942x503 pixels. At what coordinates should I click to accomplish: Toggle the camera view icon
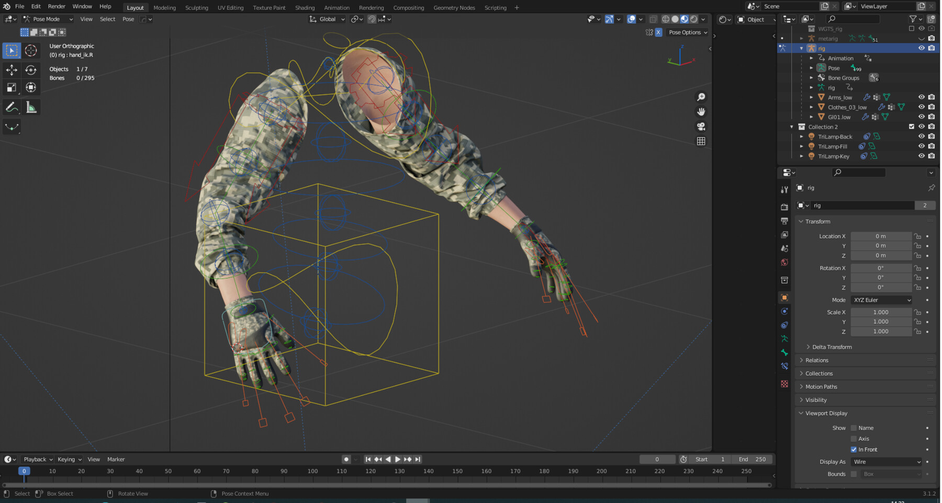click(701, 127)
